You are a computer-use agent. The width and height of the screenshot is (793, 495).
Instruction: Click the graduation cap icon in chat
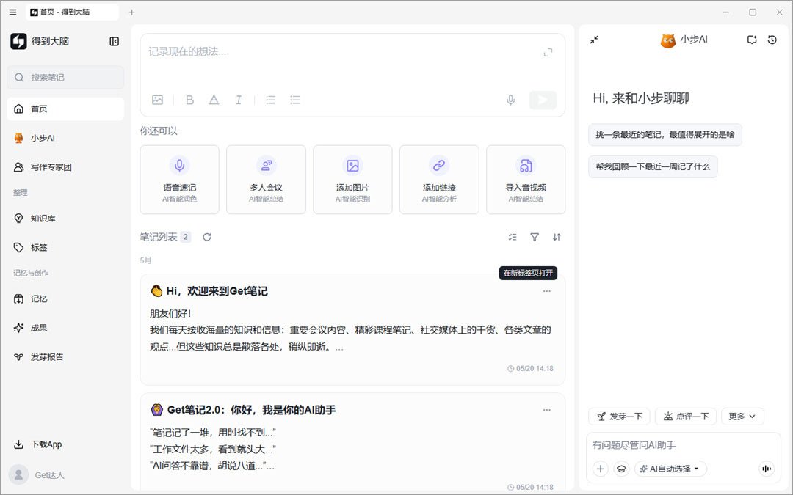622,469
